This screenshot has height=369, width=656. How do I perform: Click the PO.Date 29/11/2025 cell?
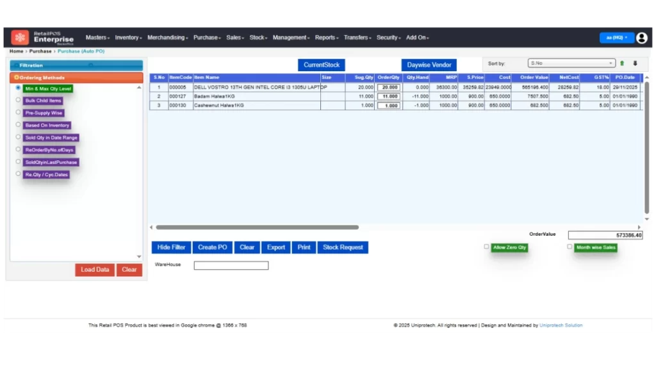coord(625,87)
